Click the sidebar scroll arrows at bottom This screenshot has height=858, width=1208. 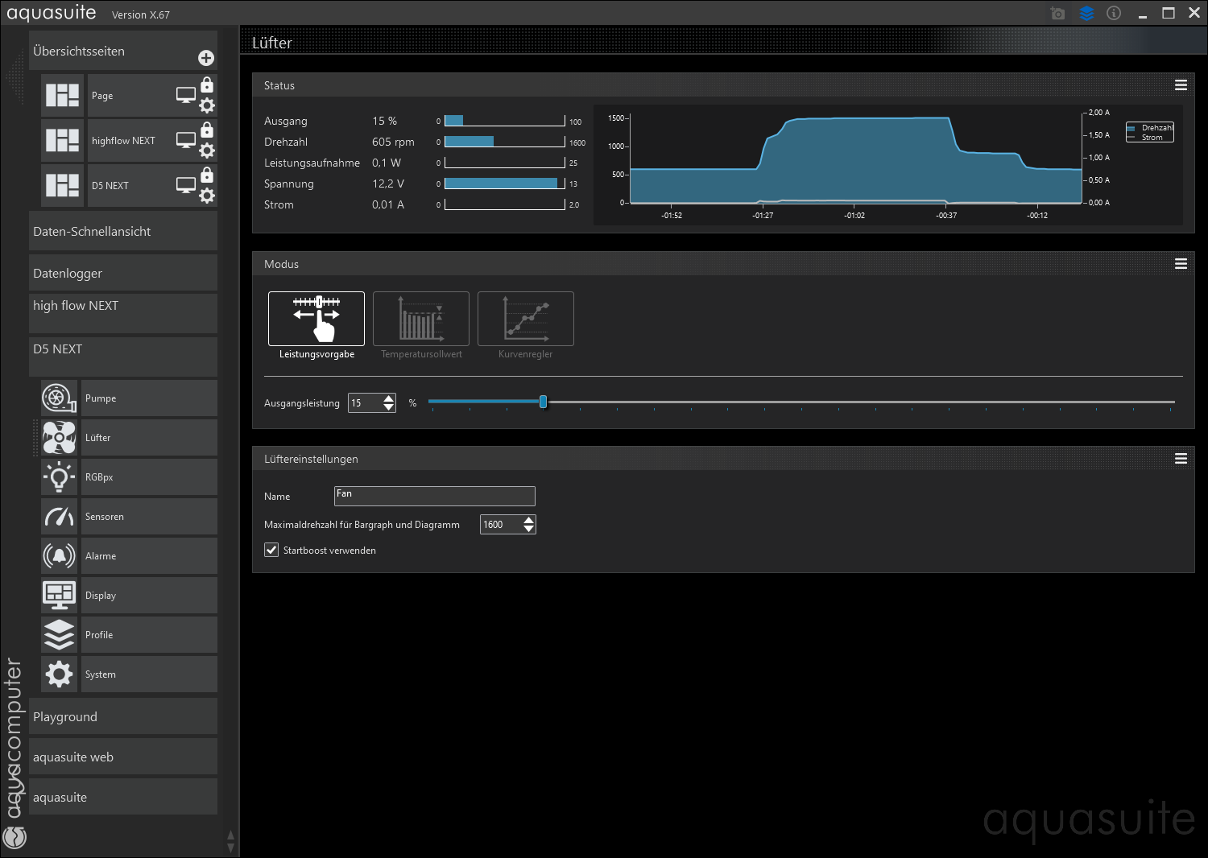click(x=231, y=842)
